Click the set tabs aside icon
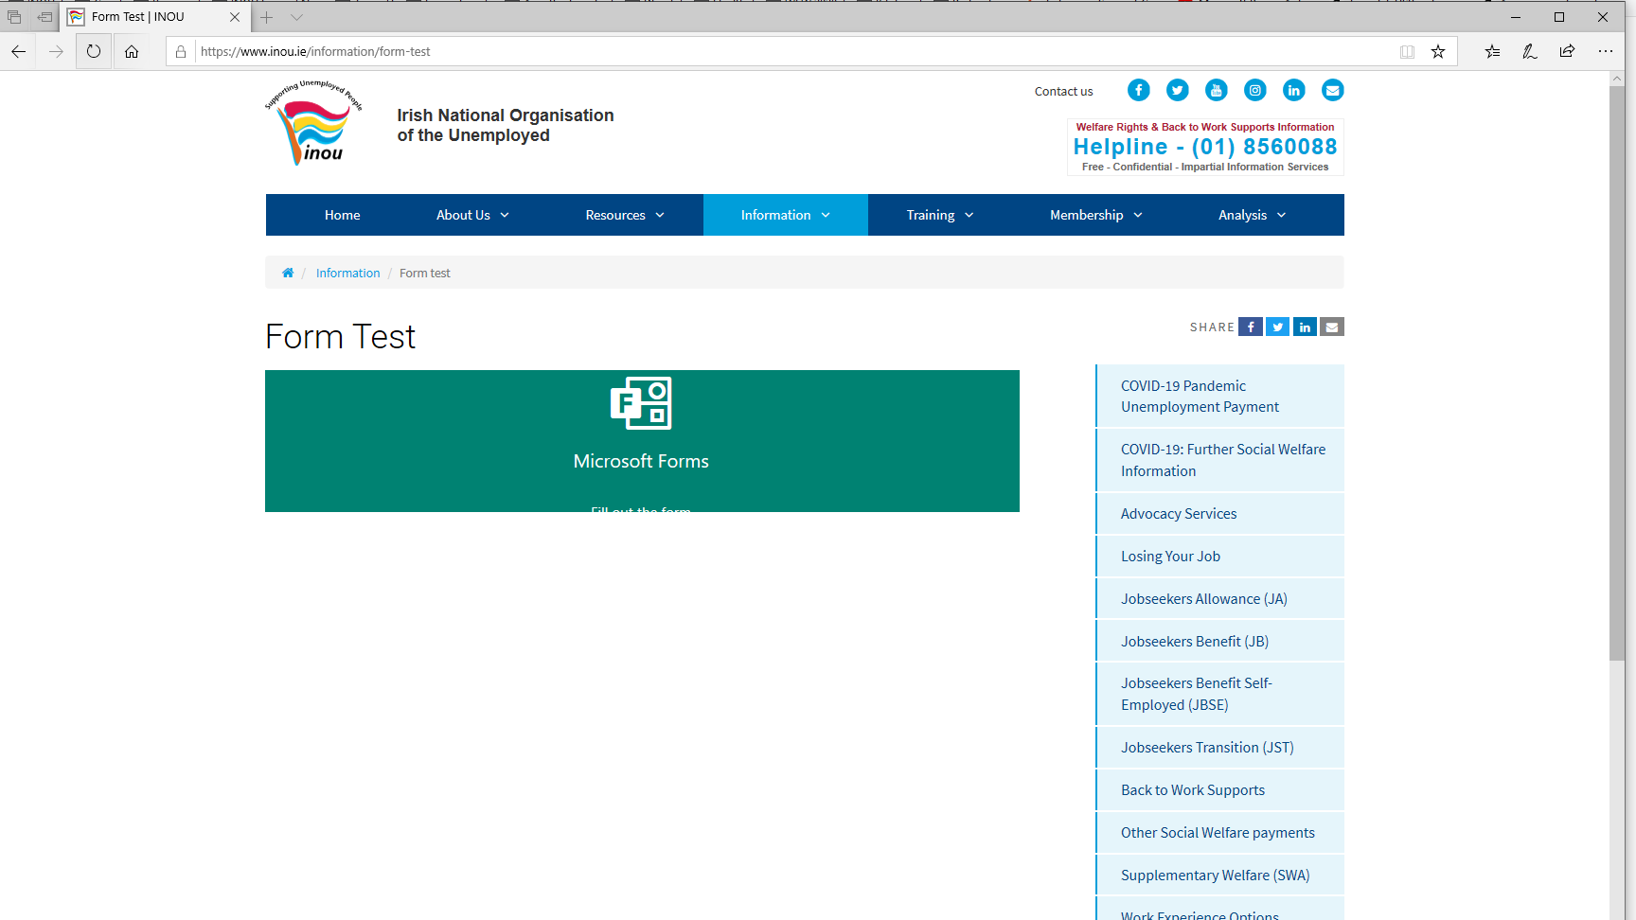The height and width of the screenshot is (920, 1636). (x=44, y=17)
